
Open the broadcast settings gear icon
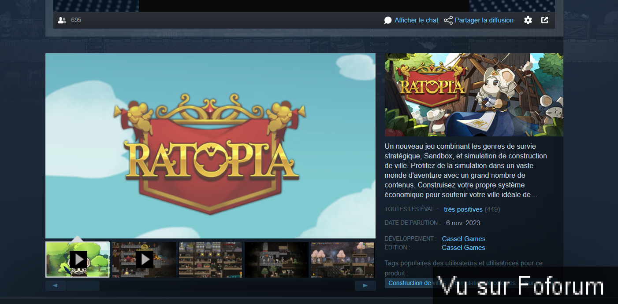coord(528,20)
